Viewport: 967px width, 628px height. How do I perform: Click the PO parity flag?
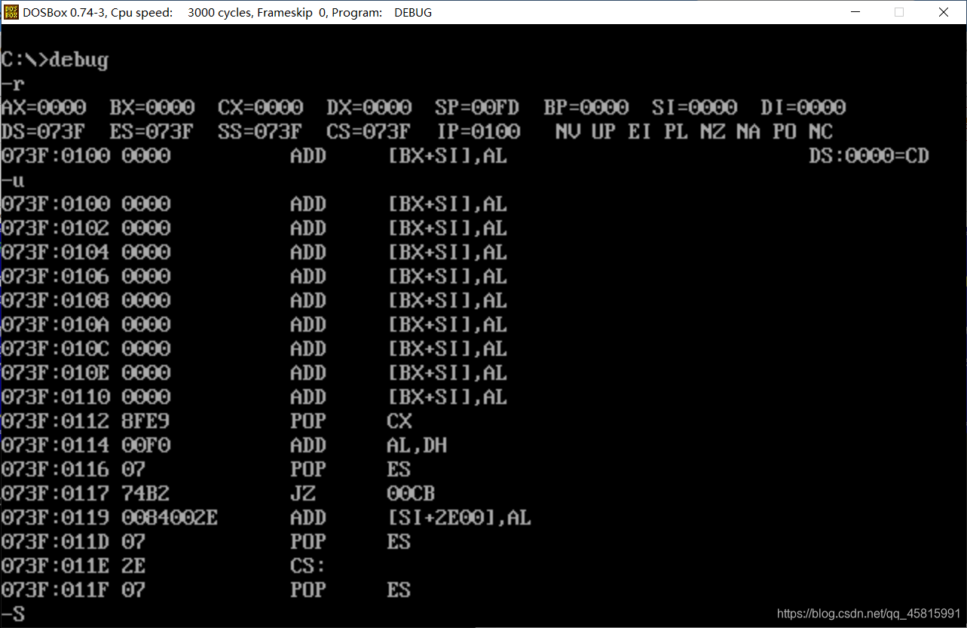click(785, 131)
